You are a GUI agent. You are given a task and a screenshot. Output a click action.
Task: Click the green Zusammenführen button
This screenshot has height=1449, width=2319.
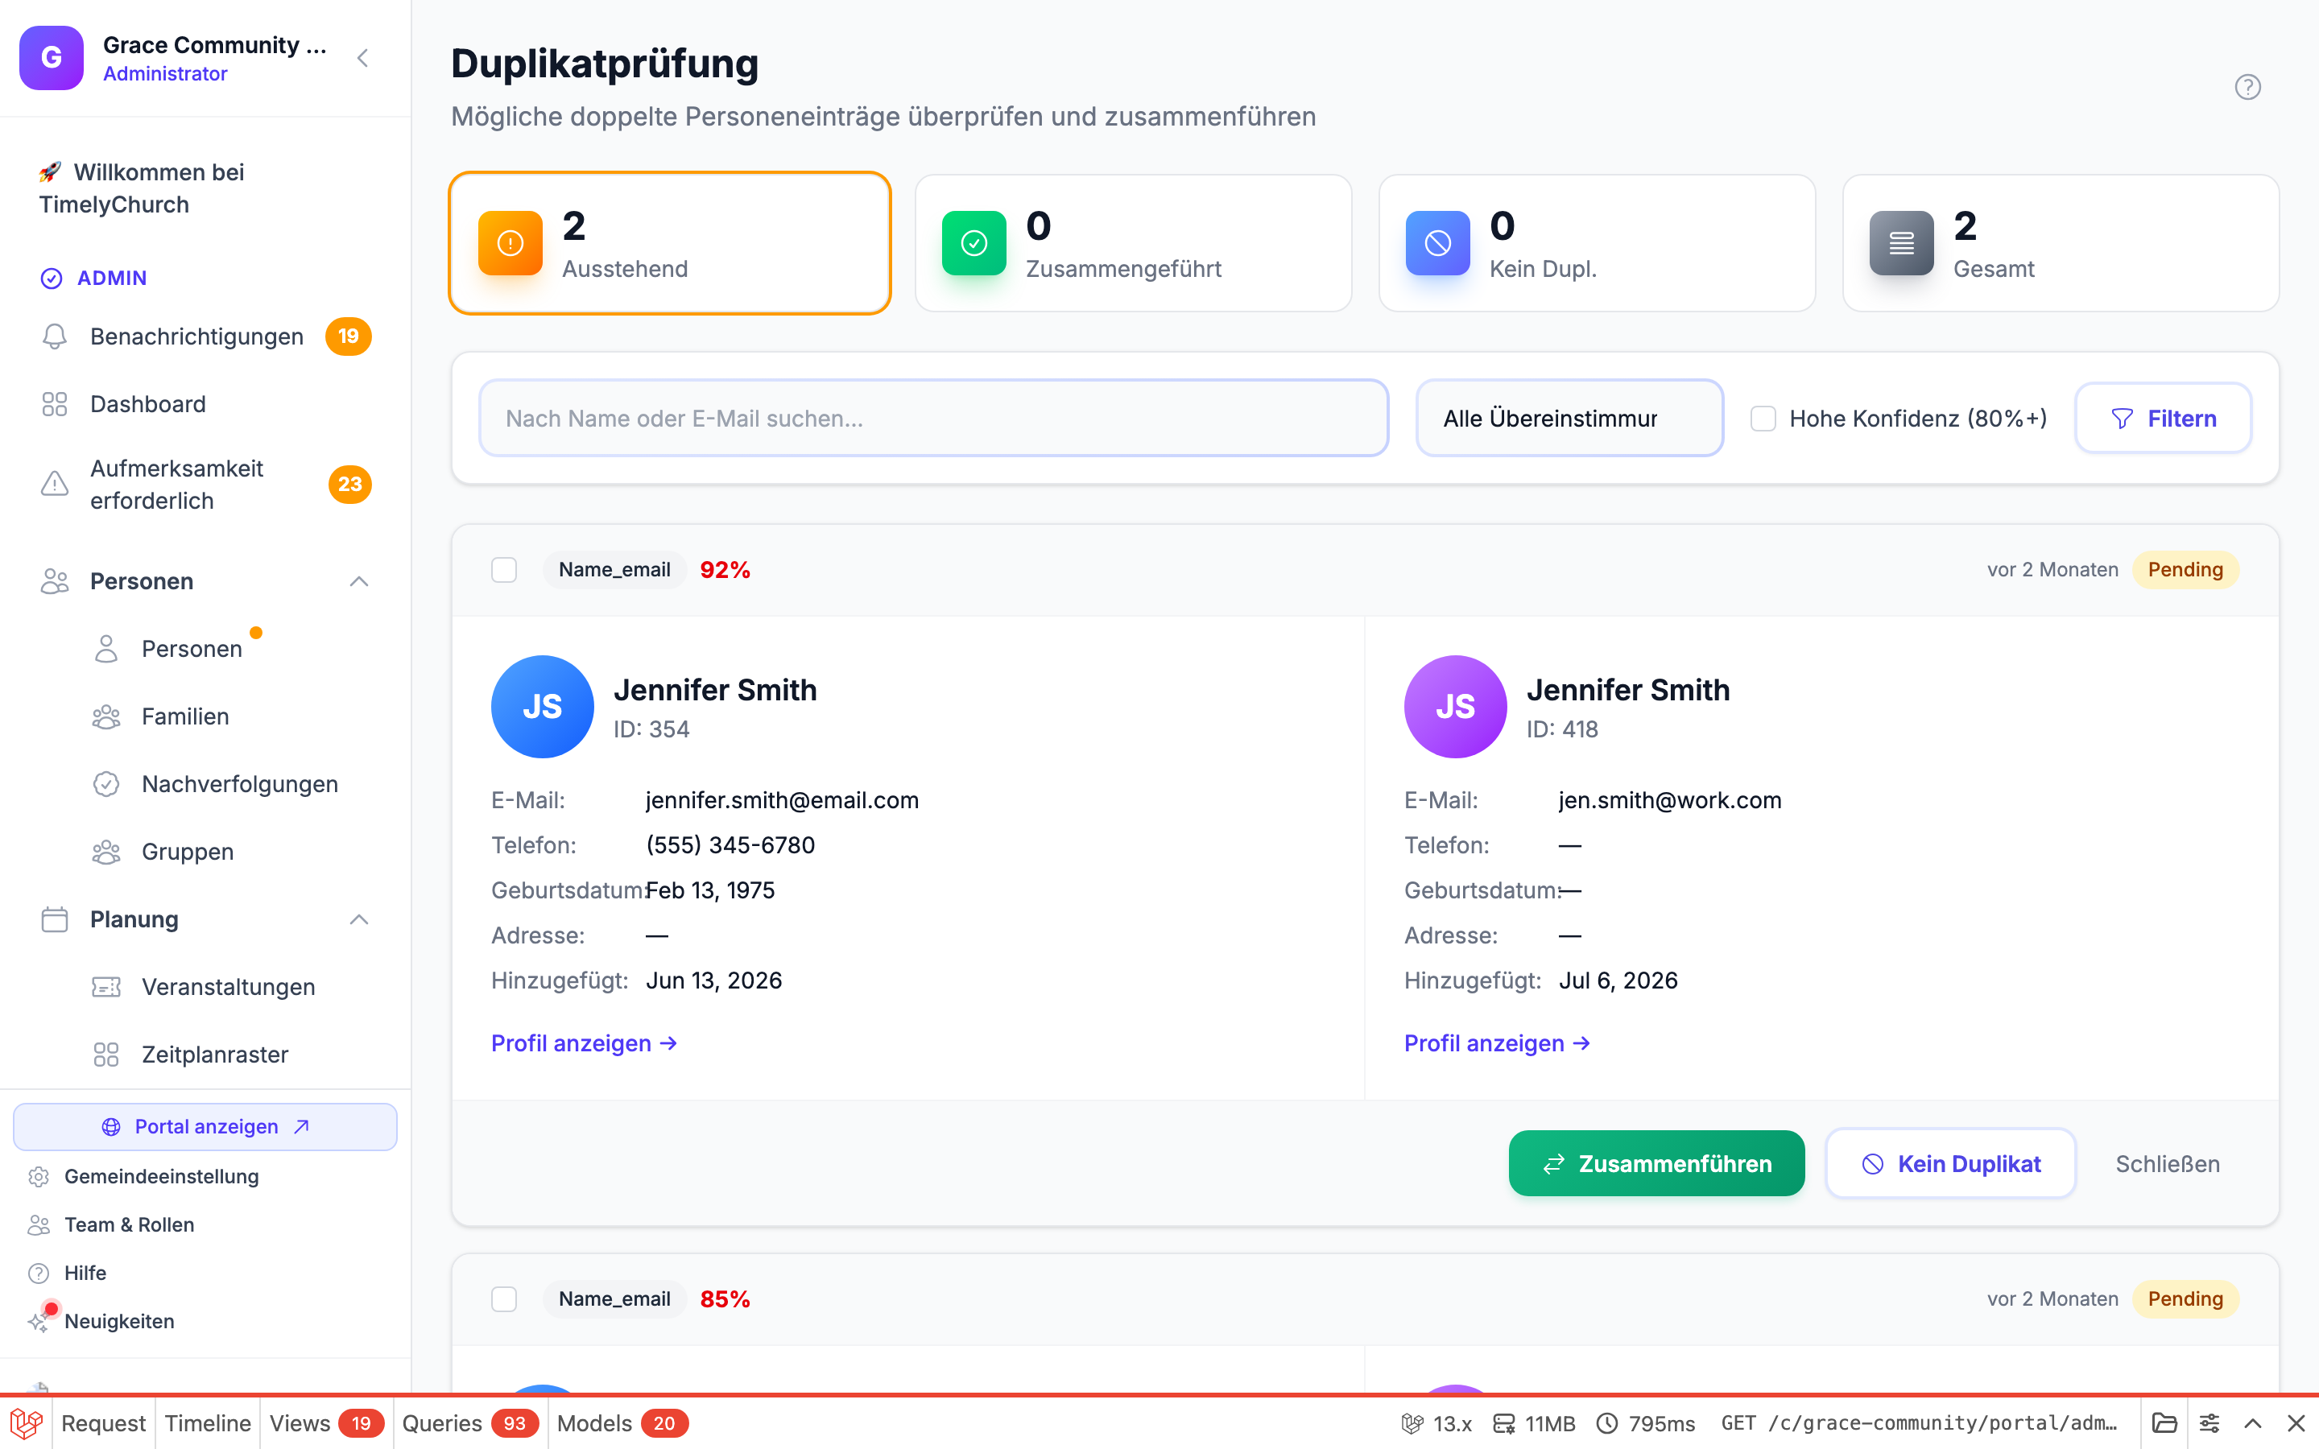coord(1657,1163)
